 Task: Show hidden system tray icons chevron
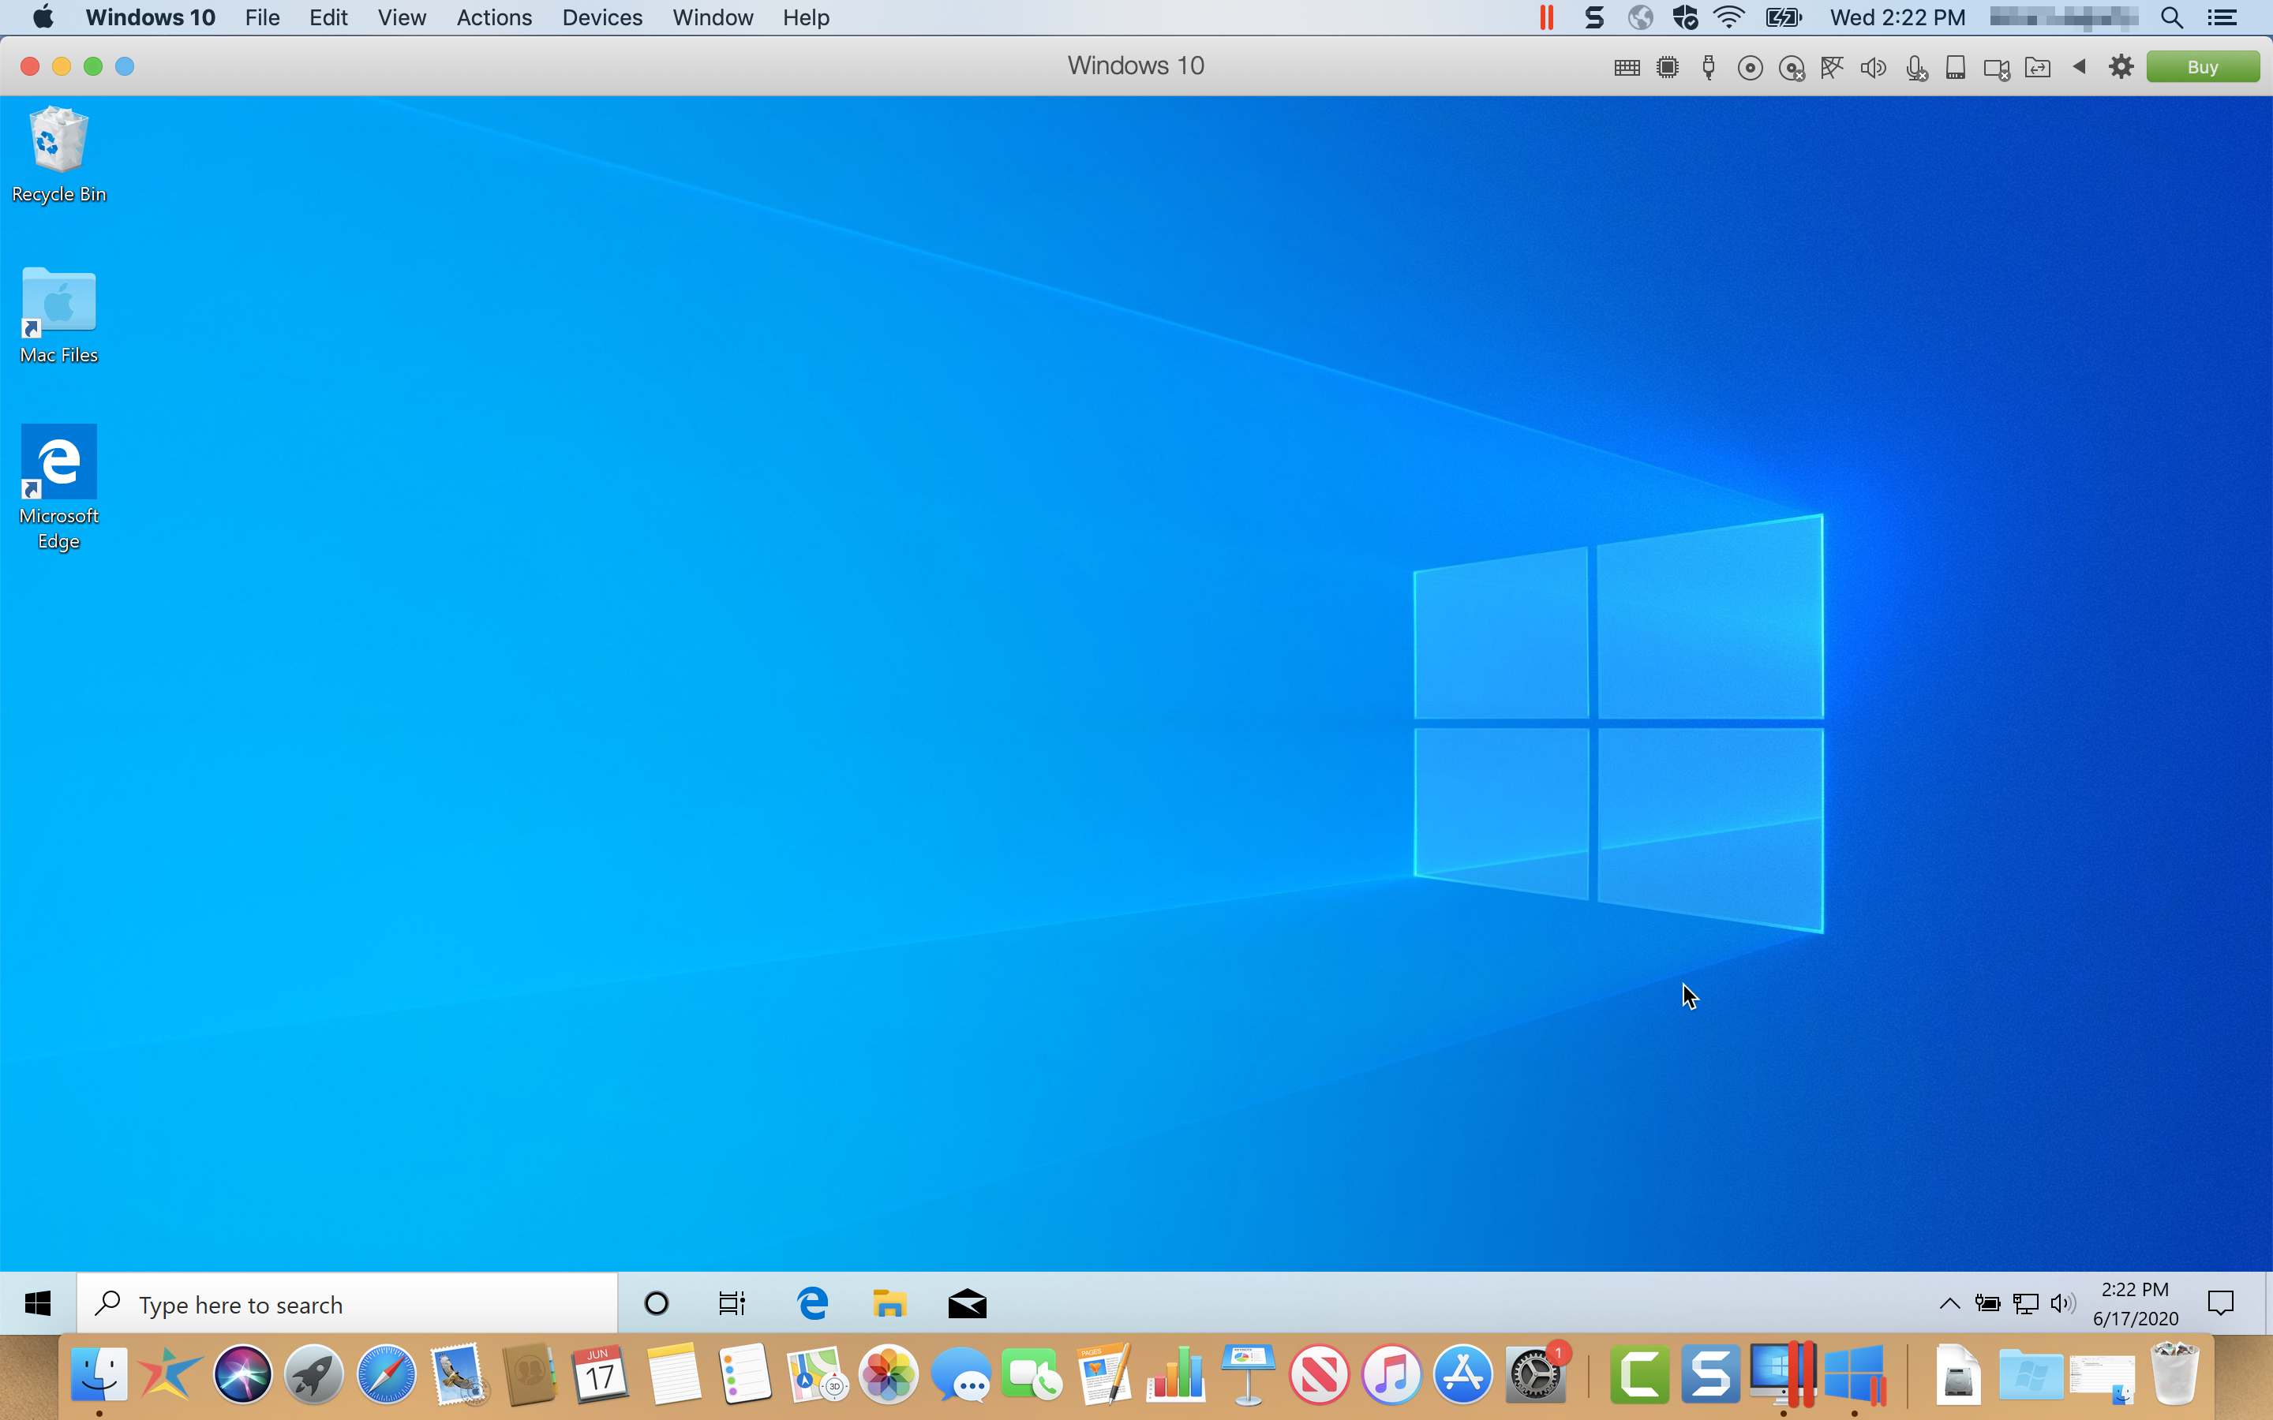(x=1949, y=1303)
